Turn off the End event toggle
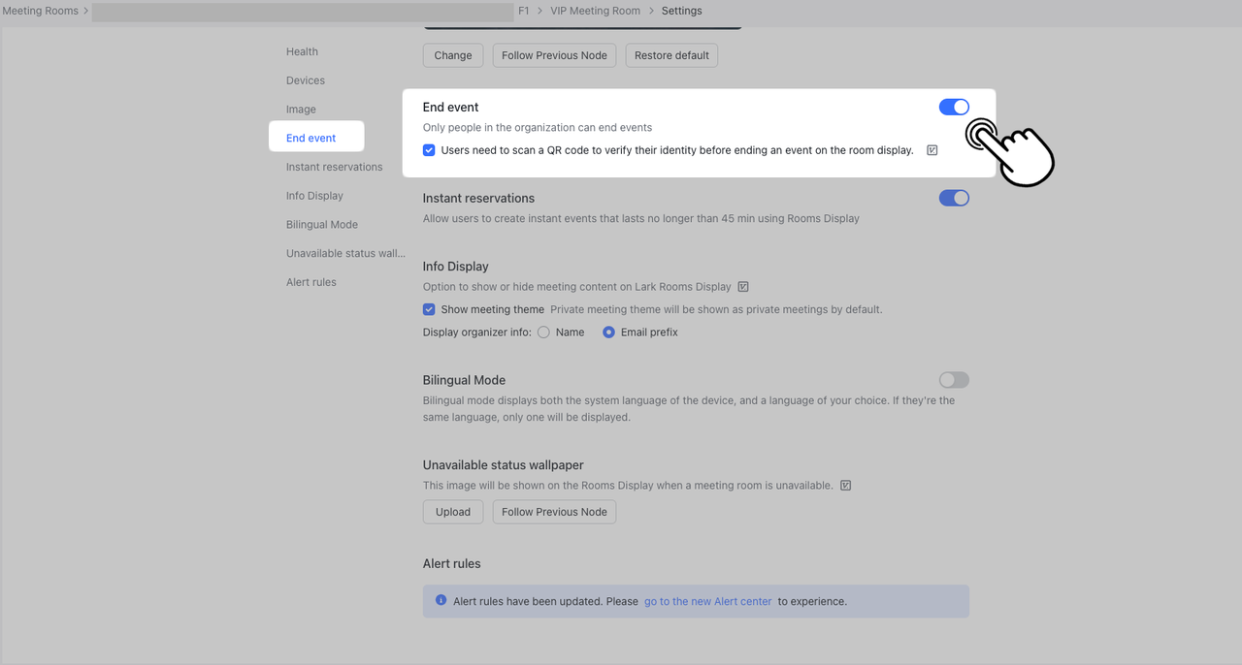The image size is (1242, 665). [x=954, y=108]
